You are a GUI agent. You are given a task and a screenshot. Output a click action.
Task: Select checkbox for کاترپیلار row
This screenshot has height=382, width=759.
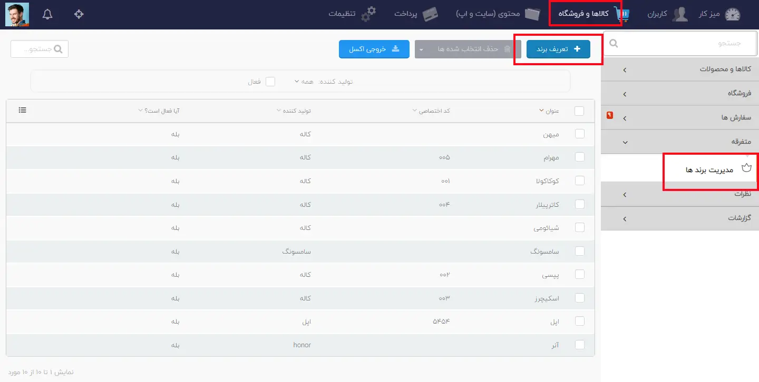[x=580, y=204]
